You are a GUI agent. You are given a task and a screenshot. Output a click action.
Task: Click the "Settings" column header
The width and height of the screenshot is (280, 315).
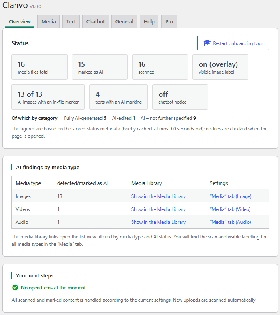(x=219, y=183)
